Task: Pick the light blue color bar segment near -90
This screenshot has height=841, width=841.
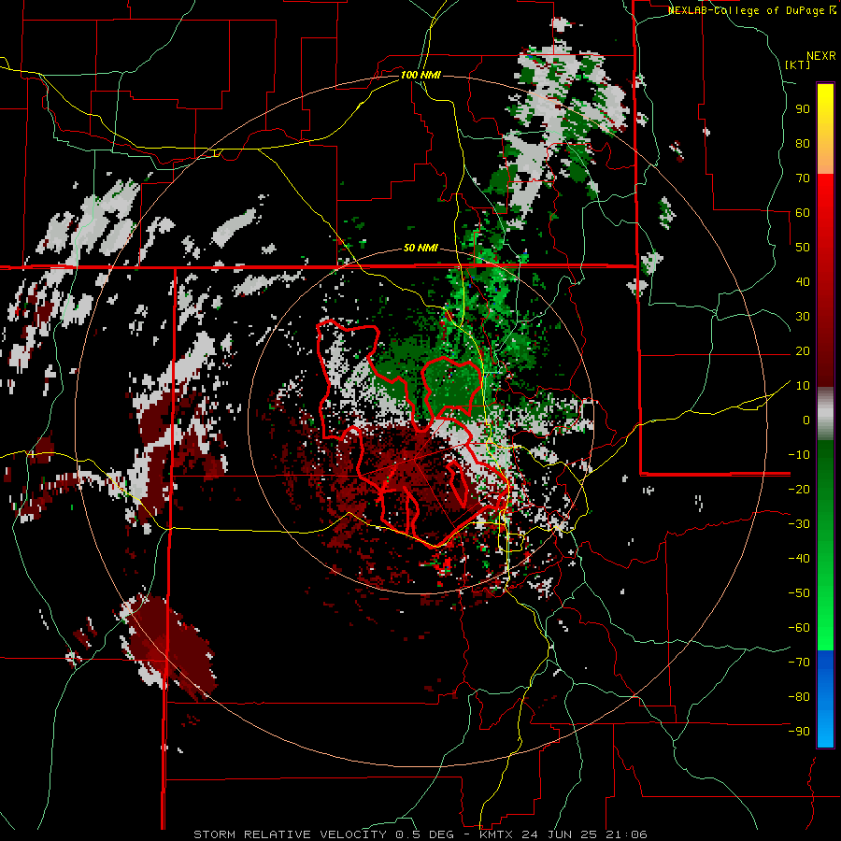Action: click(x=825, y=730)
